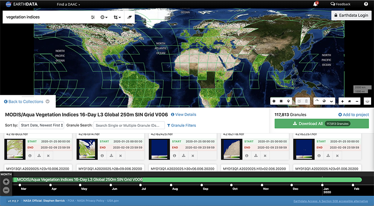This screenshot has height=206, width=374.
Task: Open Granule Filters
Action: coord(182,125)
